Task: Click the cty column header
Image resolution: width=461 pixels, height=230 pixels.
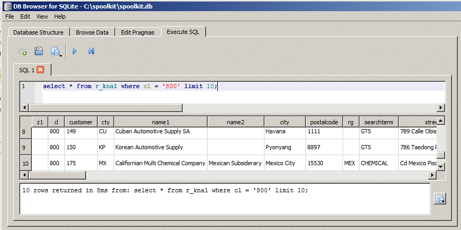Action: pyautogui.click(x=106, y=122)
